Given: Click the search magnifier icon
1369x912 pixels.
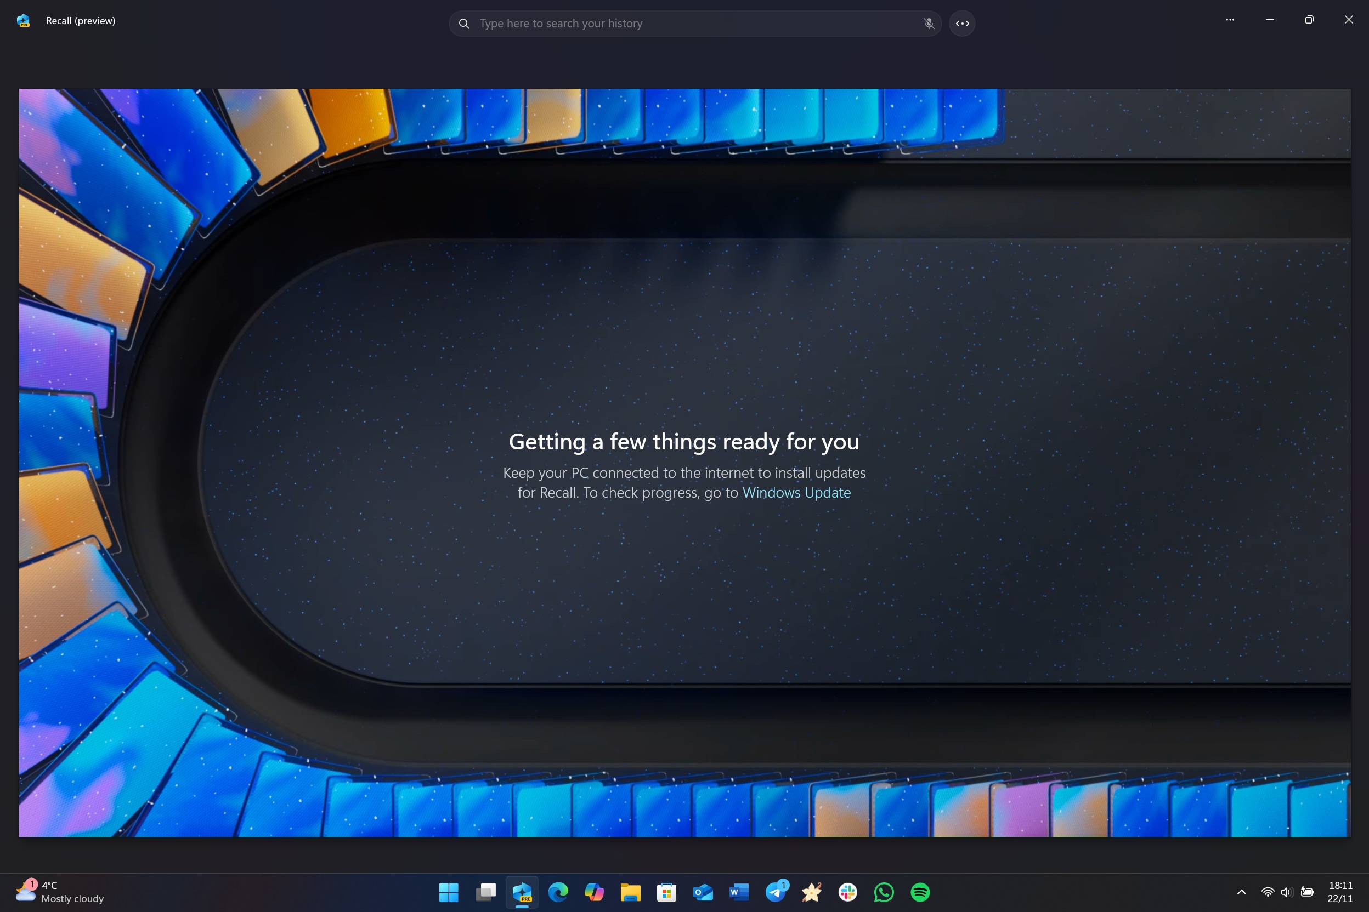Looking at the screenshot, I should pos(464,24).
